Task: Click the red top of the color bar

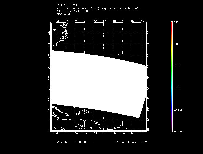Action: (171, 24)
